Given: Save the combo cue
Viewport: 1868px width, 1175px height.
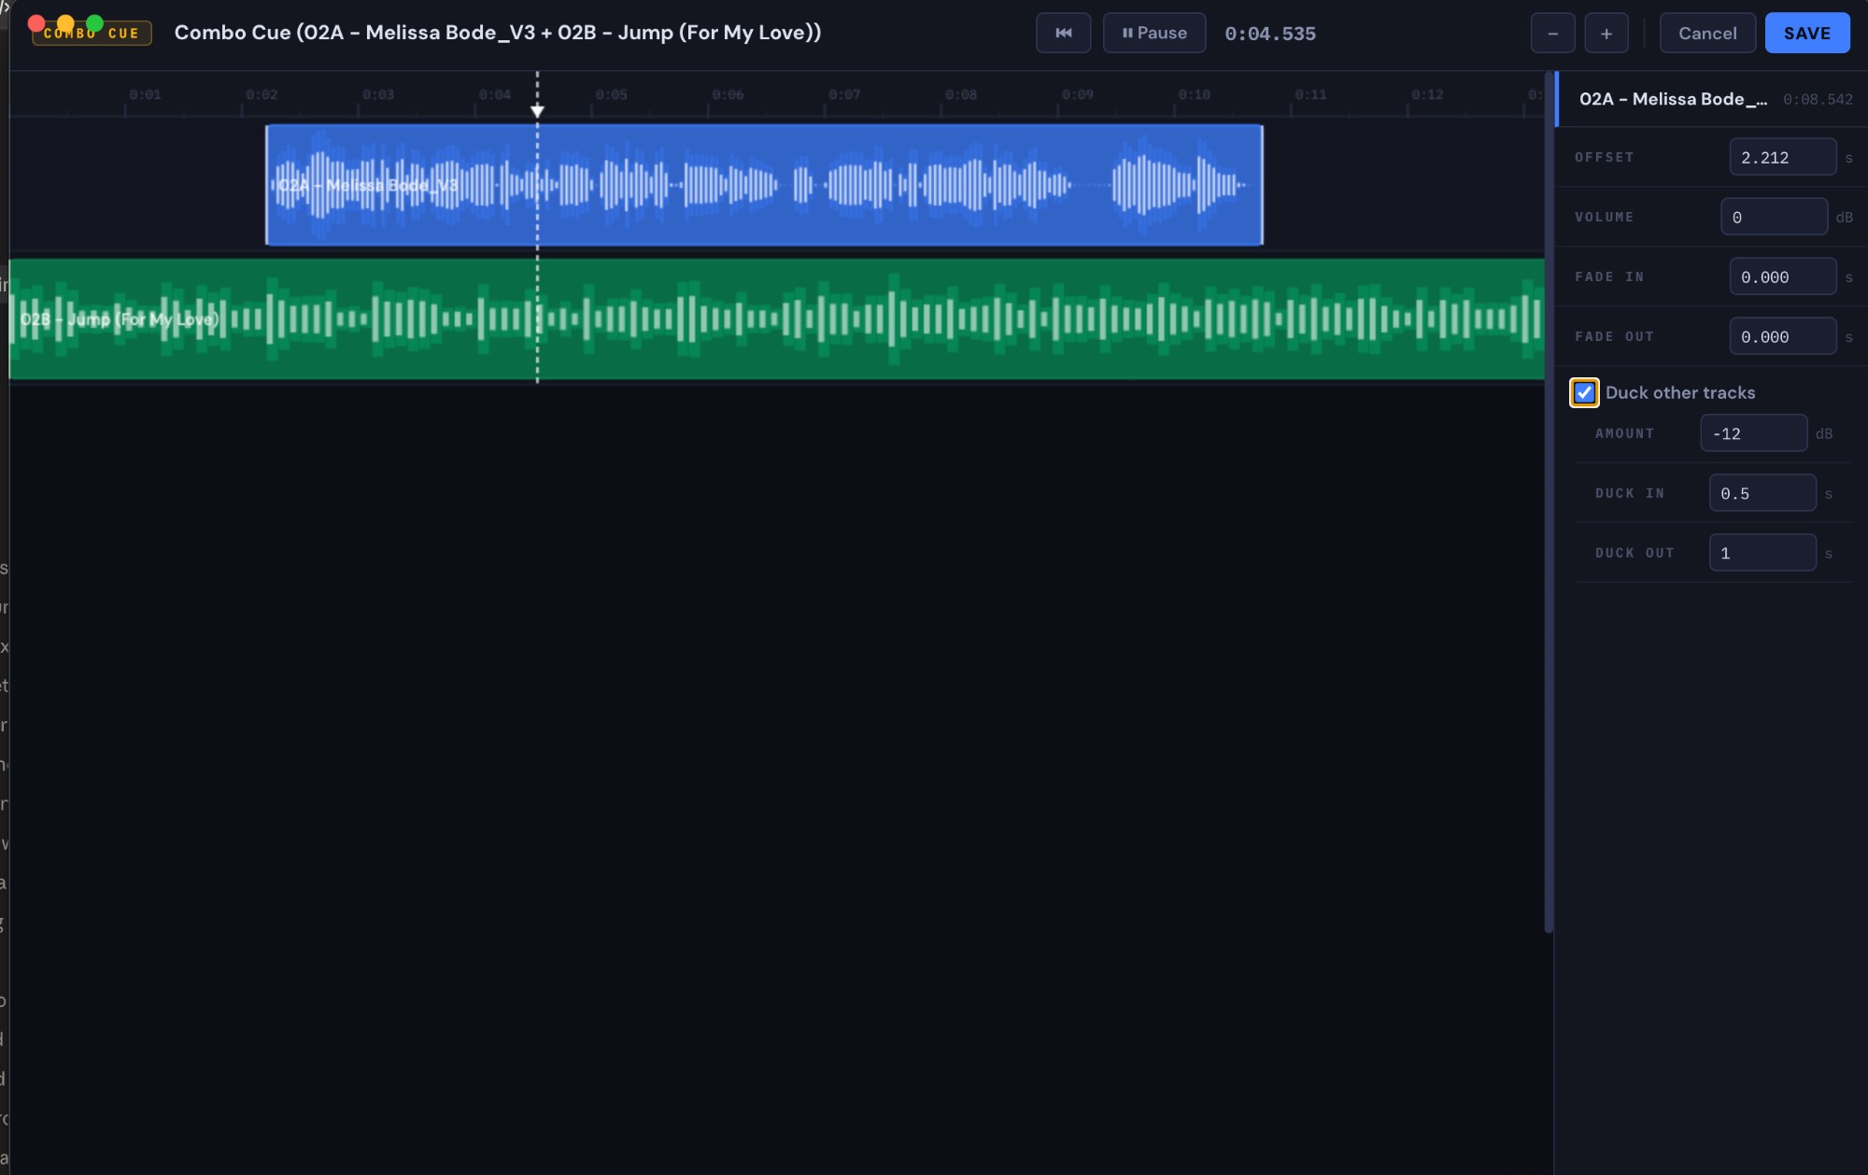Looking at the screenshot, I should pyautogui.click(x=1807, y=34).
